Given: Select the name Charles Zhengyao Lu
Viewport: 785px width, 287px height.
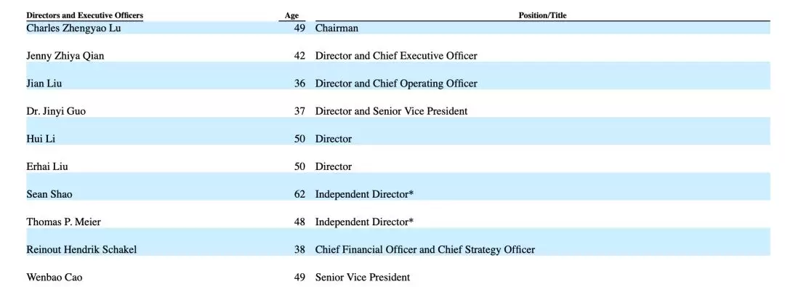Looking at the screenshot, I should 73,28.
